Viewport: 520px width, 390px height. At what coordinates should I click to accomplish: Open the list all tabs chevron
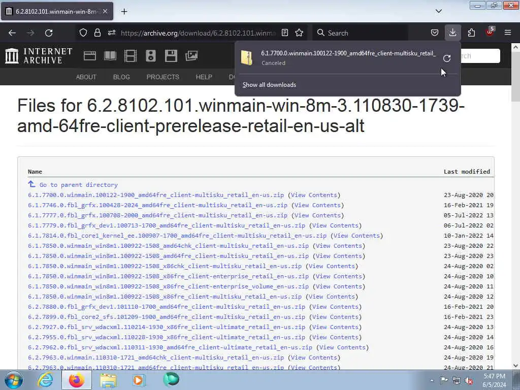(x=438, y=11)
